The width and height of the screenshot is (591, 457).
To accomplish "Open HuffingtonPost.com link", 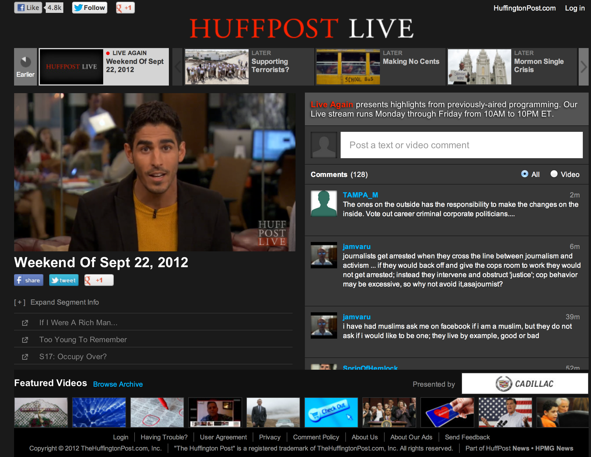I will click(524, 8).
